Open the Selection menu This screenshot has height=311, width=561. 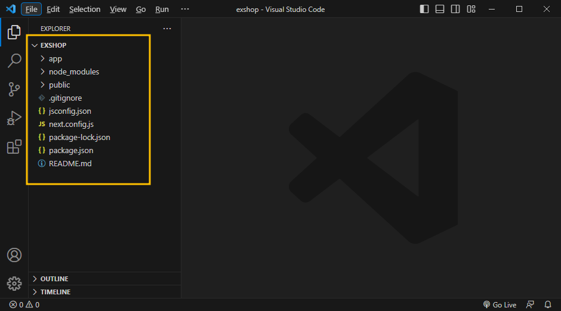85,9
